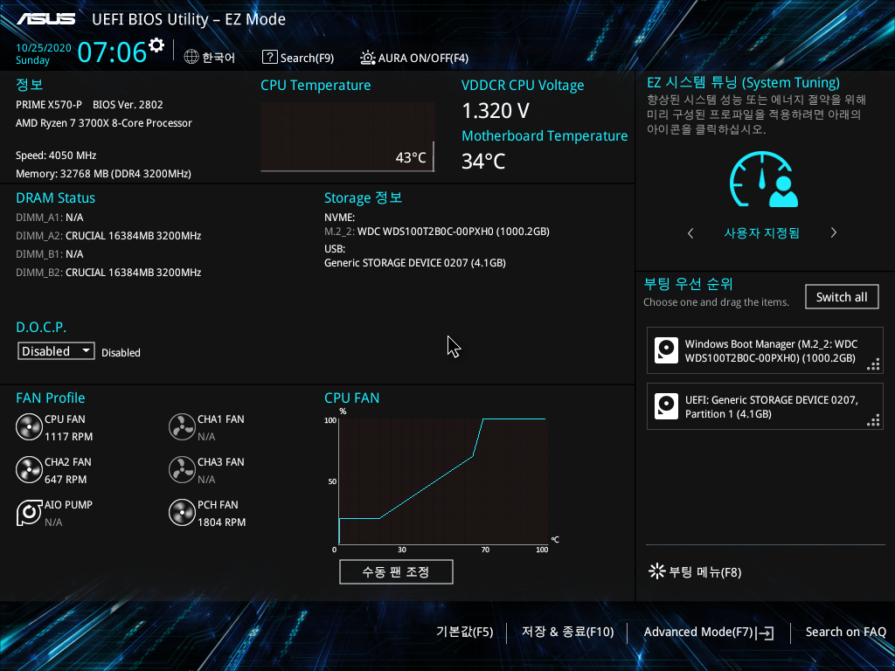The height and width of the screenshot is (671, 895).
Task: Click the 수동 팬 조정 button
Action: pyautogui.click(x=396, y=571)
